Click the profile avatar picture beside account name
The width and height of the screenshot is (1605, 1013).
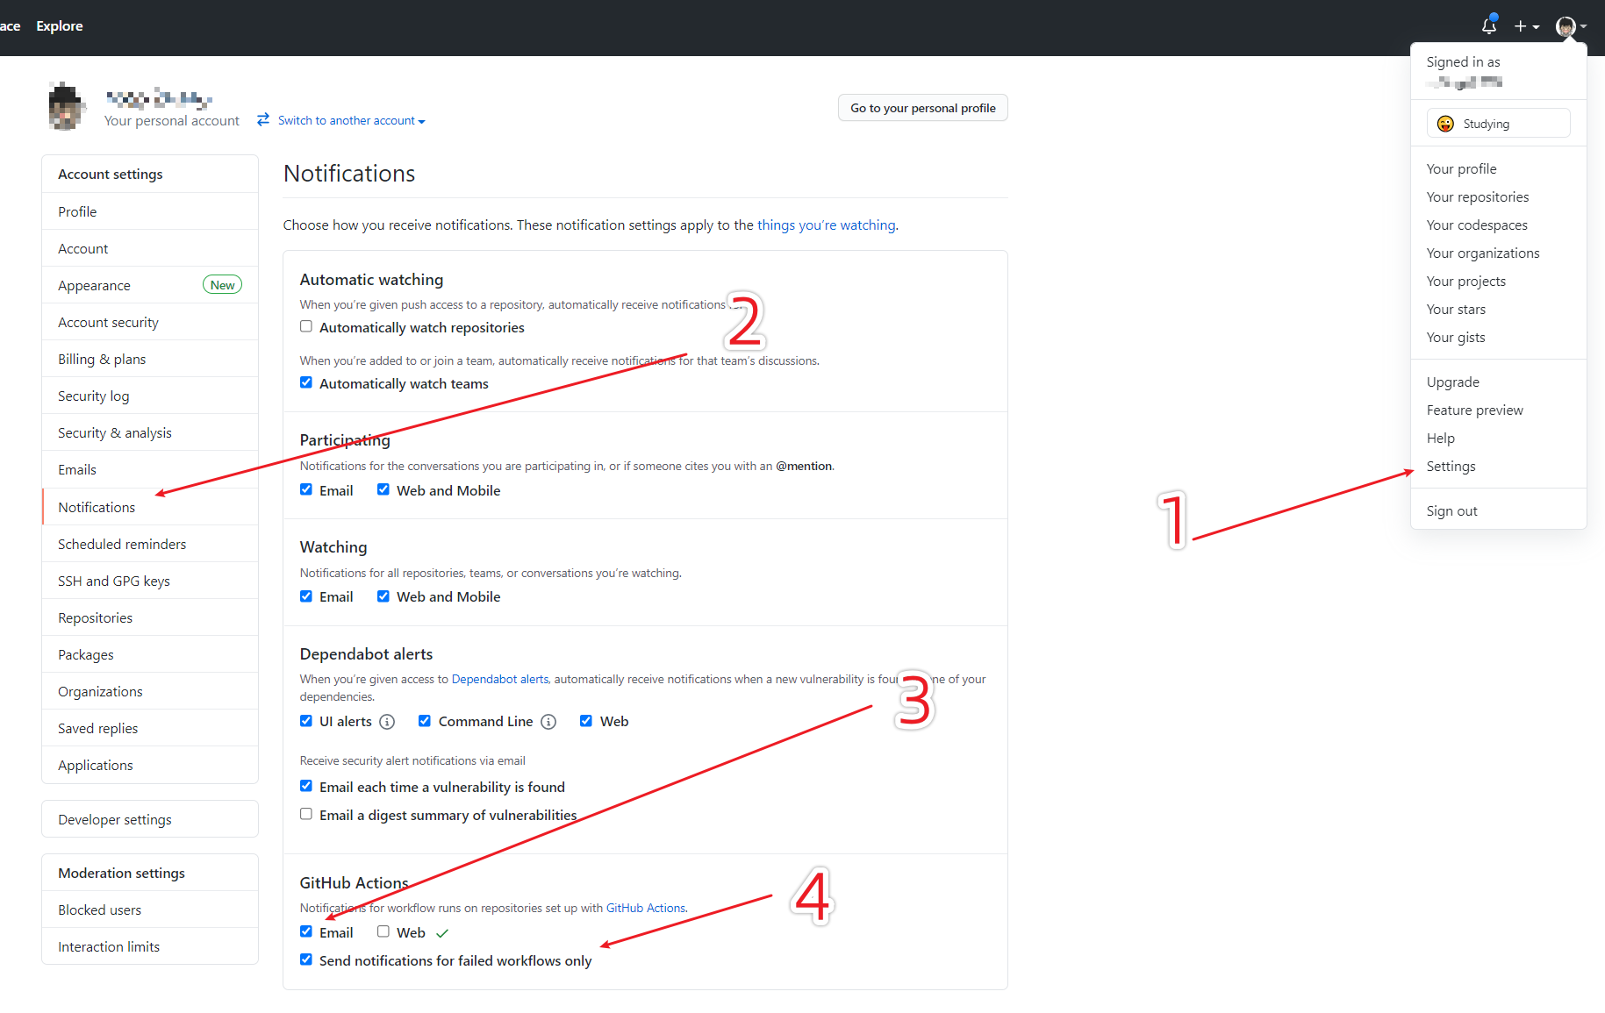(67, 107)
